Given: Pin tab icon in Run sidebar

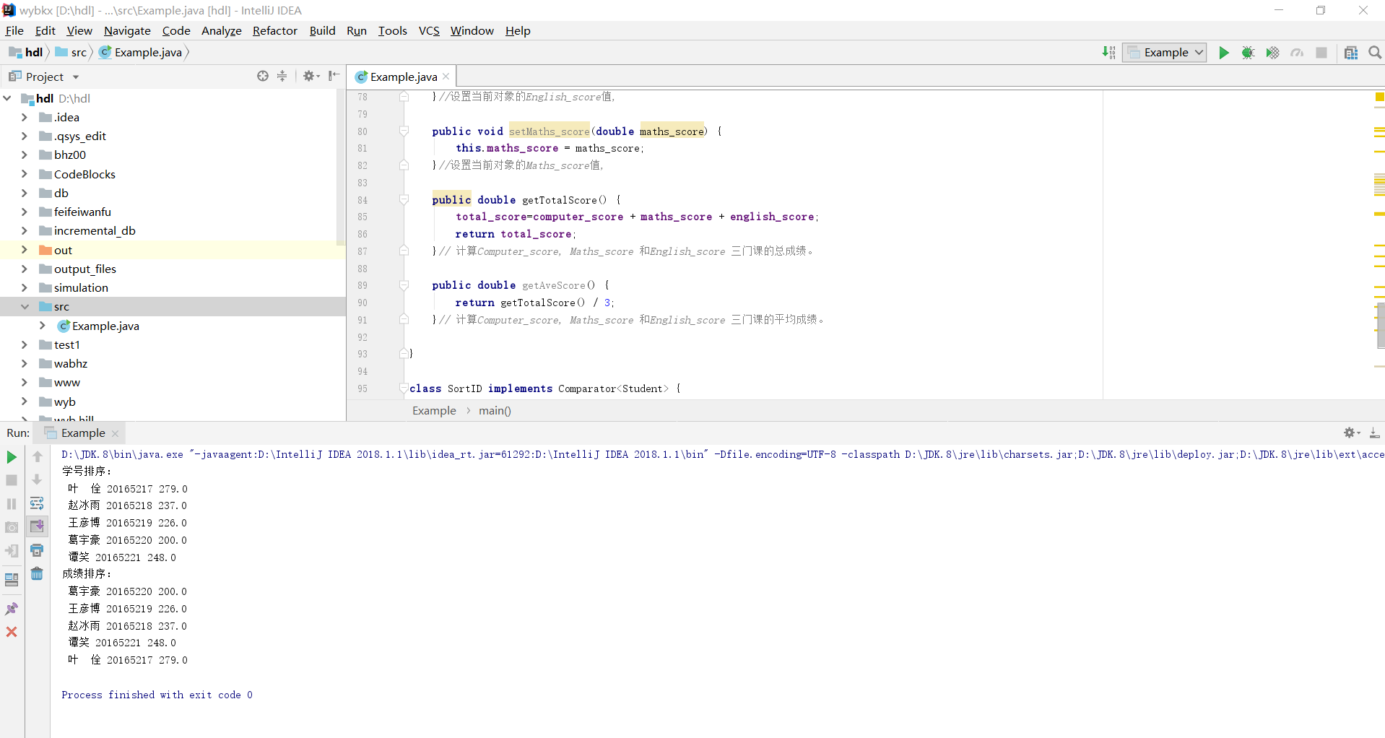Looking at the screenshot, I should [12, 609].
